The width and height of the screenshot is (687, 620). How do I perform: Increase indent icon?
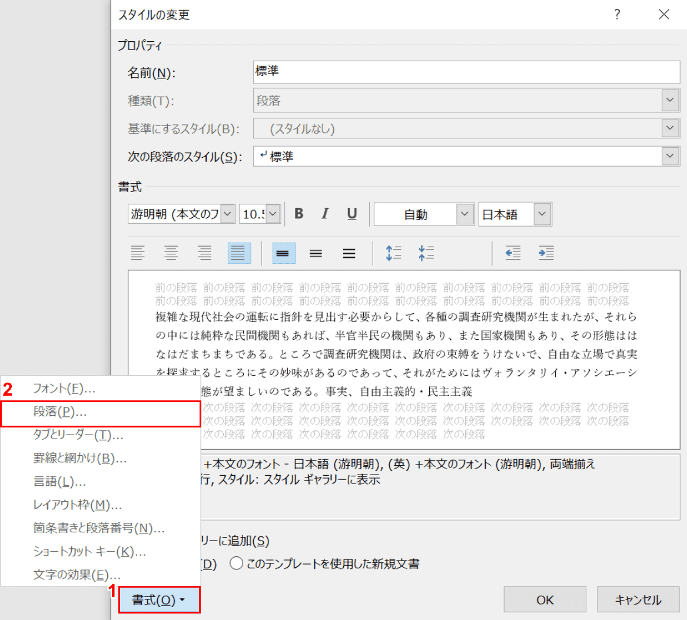(546, 253)
